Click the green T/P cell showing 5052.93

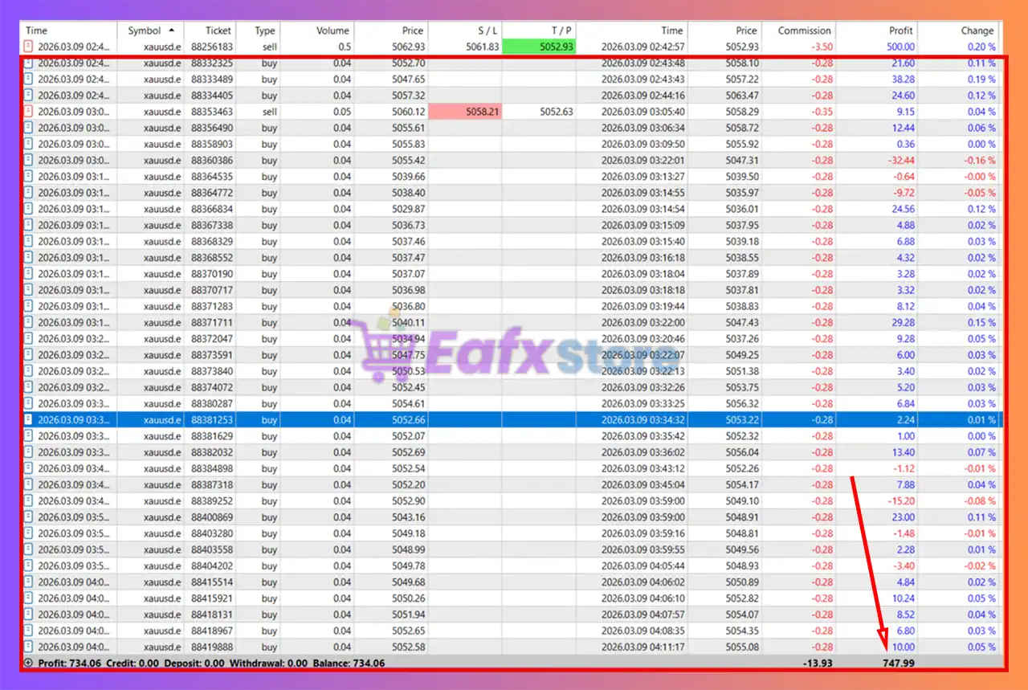[x=539, y=47]
